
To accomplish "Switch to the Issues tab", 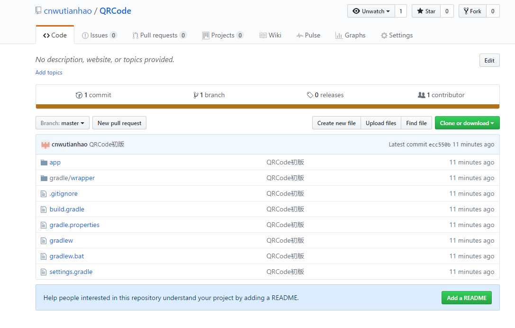I will 99,35.
